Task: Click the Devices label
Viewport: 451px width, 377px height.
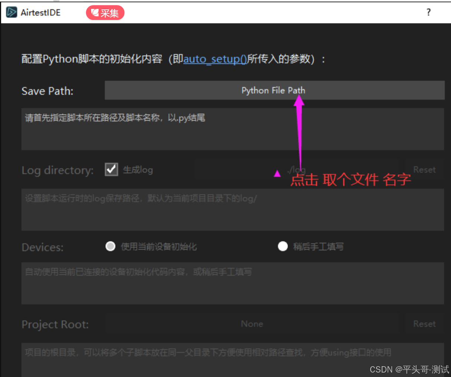Action: coord(43,247)
